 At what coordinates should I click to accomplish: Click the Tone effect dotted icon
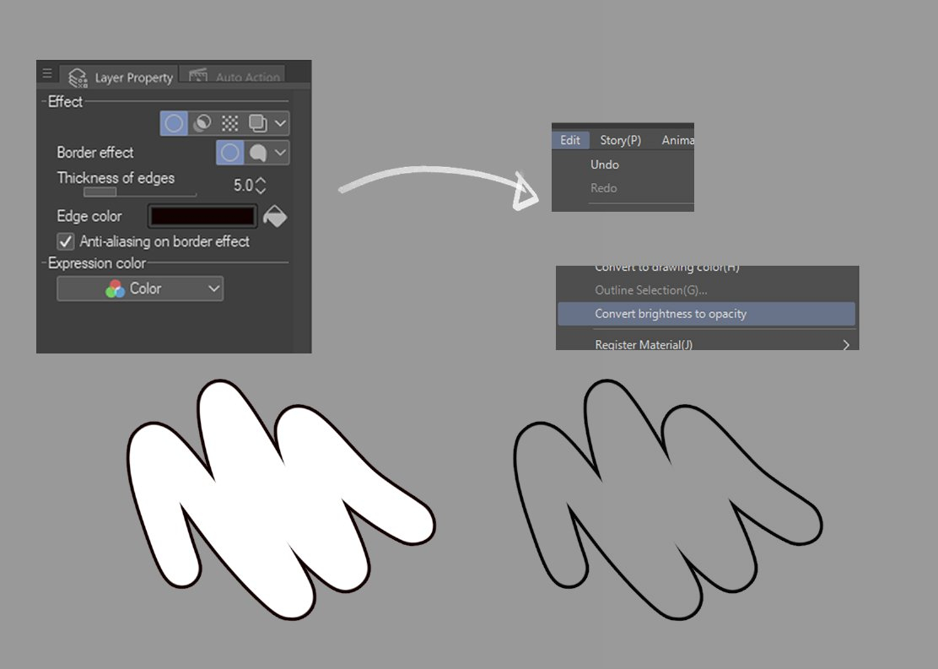pos(229,123)
